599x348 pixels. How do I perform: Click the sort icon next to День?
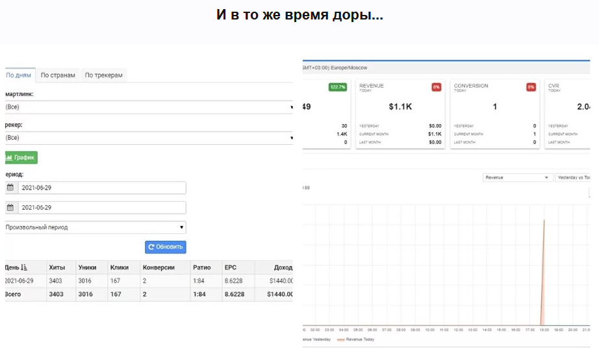pos(25,267)
